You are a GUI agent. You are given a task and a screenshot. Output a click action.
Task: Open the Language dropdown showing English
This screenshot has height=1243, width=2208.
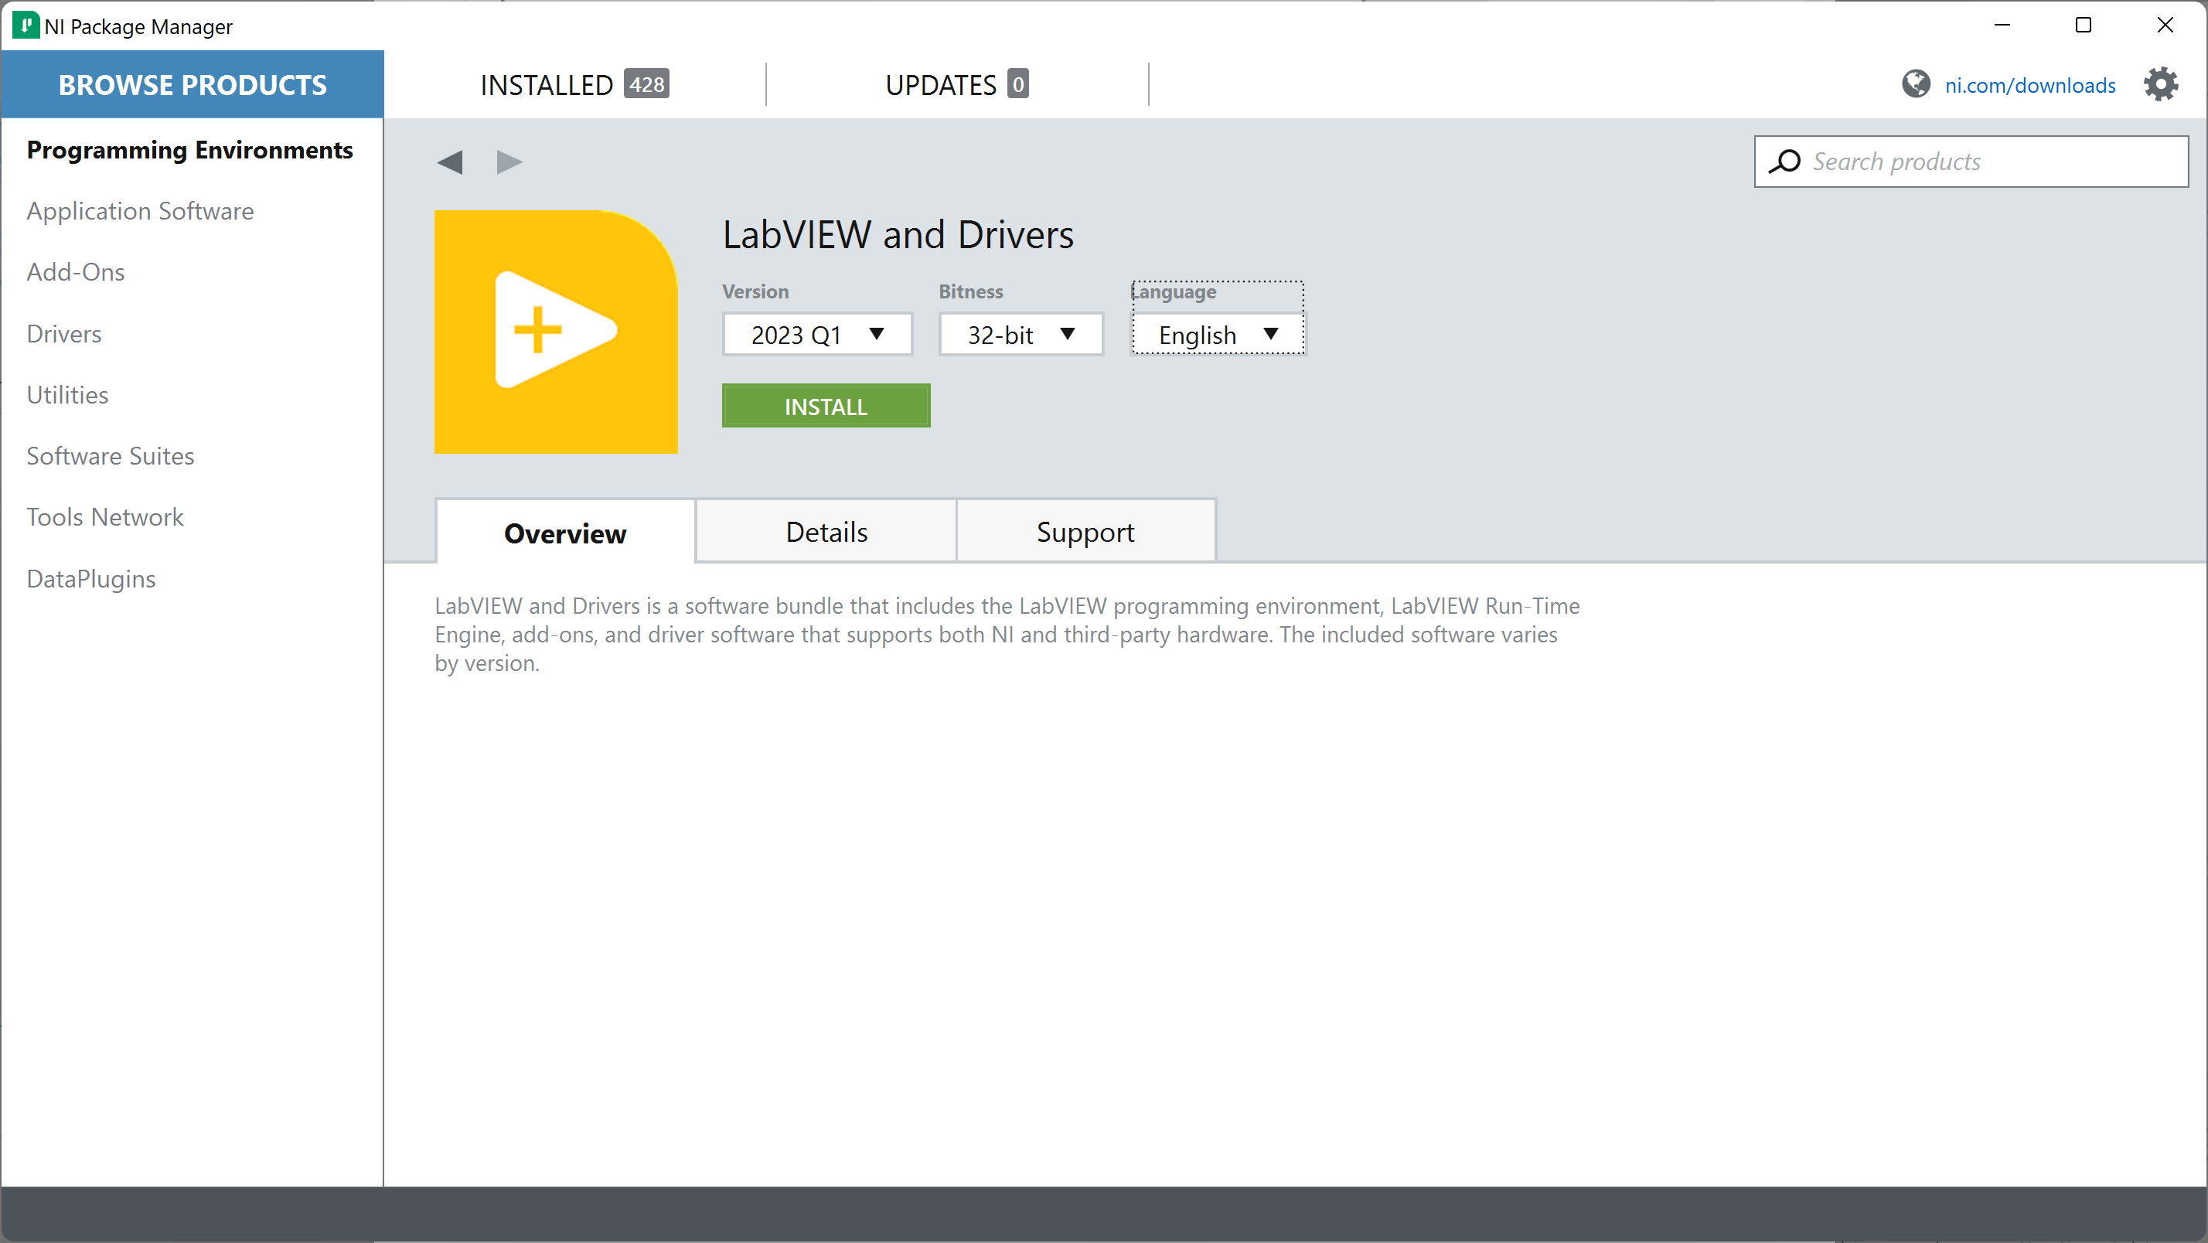click(x=1217, y=334)
